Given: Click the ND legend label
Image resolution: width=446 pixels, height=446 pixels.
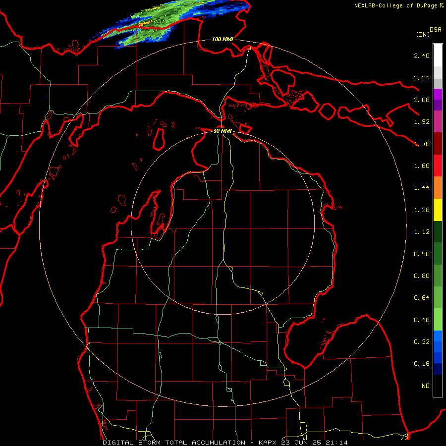Looking at the screenshot, I should pos(426,386).
